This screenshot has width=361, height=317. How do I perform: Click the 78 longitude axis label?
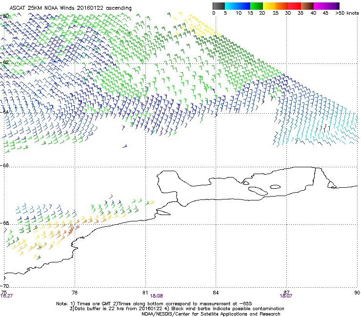(75, 293)
